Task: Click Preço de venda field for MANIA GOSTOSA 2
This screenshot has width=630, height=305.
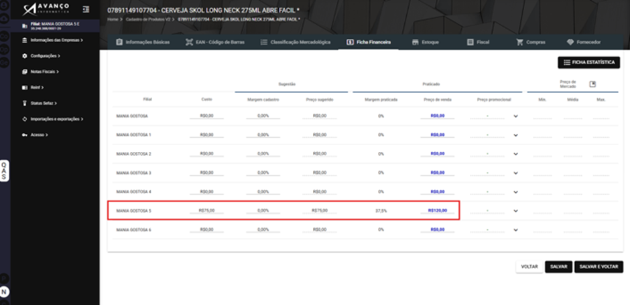Action: coord(438,154)
